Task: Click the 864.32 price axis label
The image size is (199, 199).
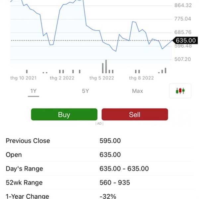Action: click(183, 5)
